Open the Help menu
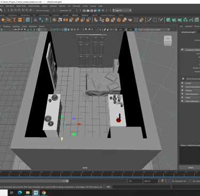The width and height of the screenshot is (200, 196). pyautogui.click(x=100, y=6)
